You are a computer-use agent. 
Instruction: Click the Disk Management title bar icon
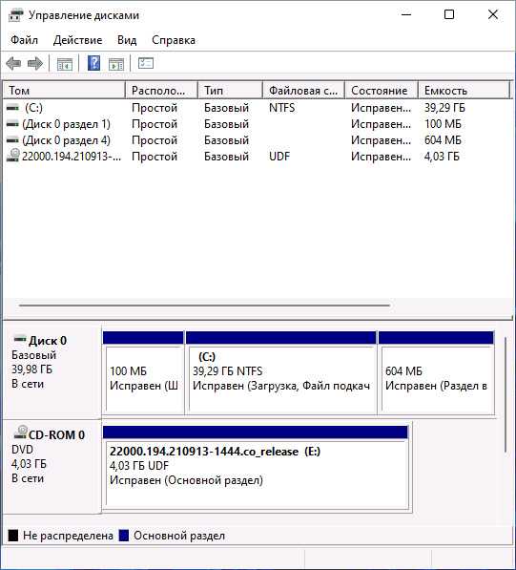[x=16, y=15]
